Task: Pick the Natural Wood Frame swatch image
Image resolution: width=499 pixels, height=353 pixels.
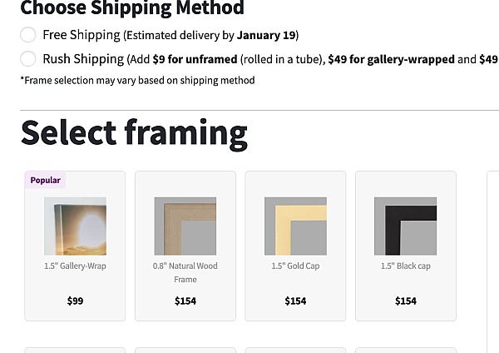Action: (x=185, y=226)
